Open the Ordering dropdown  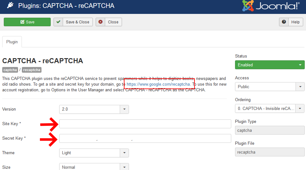(x=270, y=108)
